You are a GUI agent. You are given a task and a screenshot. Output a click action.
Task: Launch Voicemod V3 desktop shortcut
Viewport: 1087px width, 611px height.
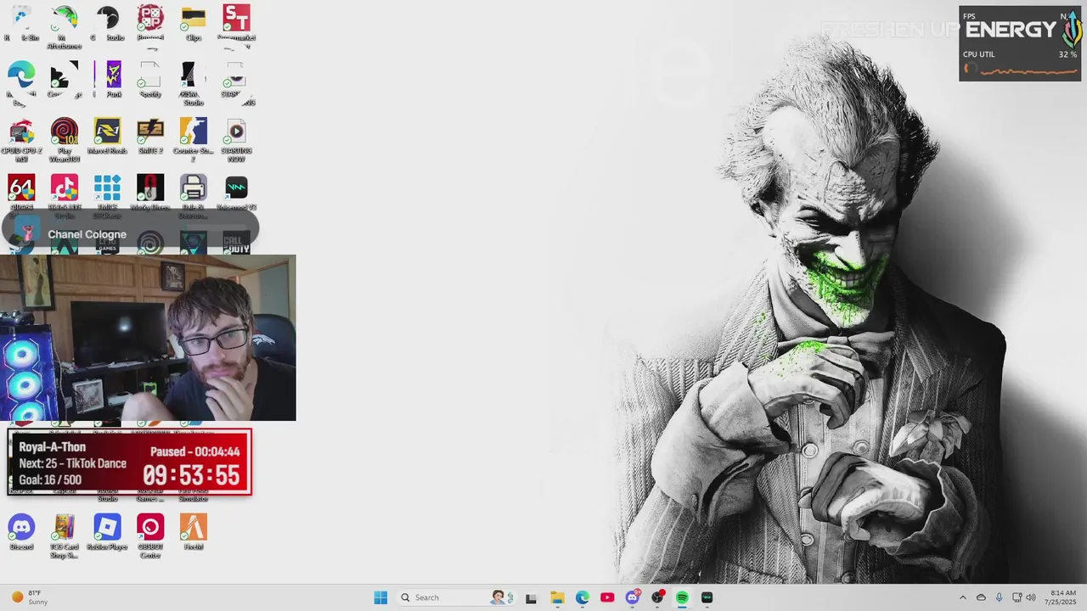coord(236,193)
